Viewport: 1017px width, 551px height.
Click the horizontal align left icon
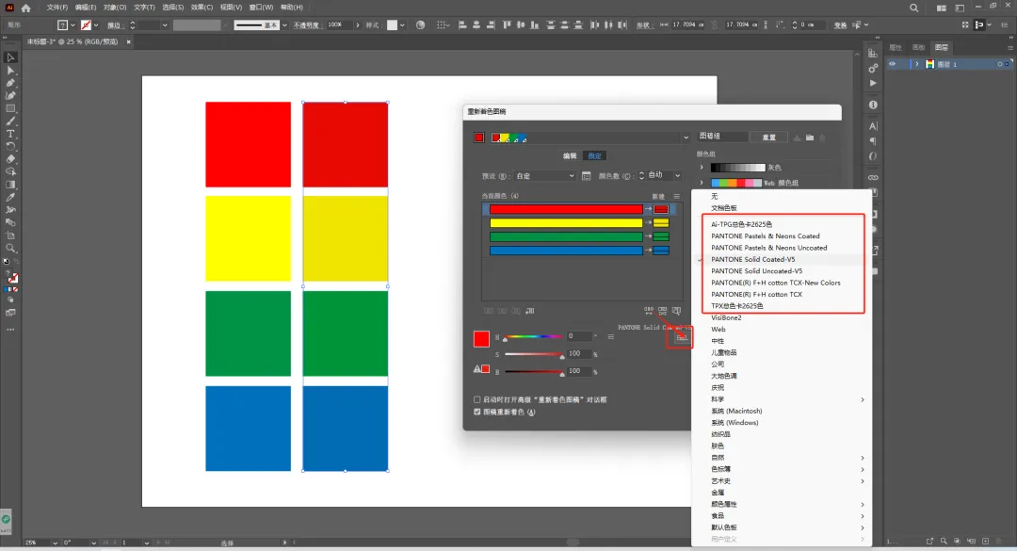tap(462, 24)
